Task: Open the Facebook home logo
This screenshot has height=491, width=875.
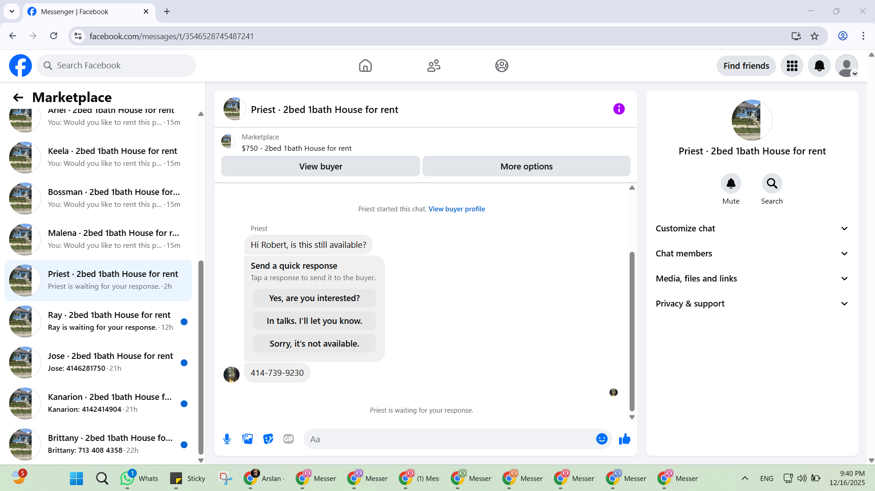Action: click(x=21, y=66)
